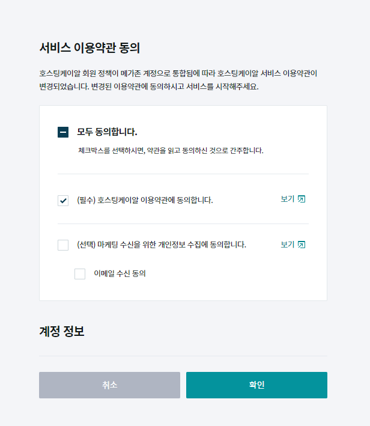The width and height of the screenshot is (370, 426).
Task: Click the '보기' link for 호스팅케이알 이용약관
Action: [287, 199]
